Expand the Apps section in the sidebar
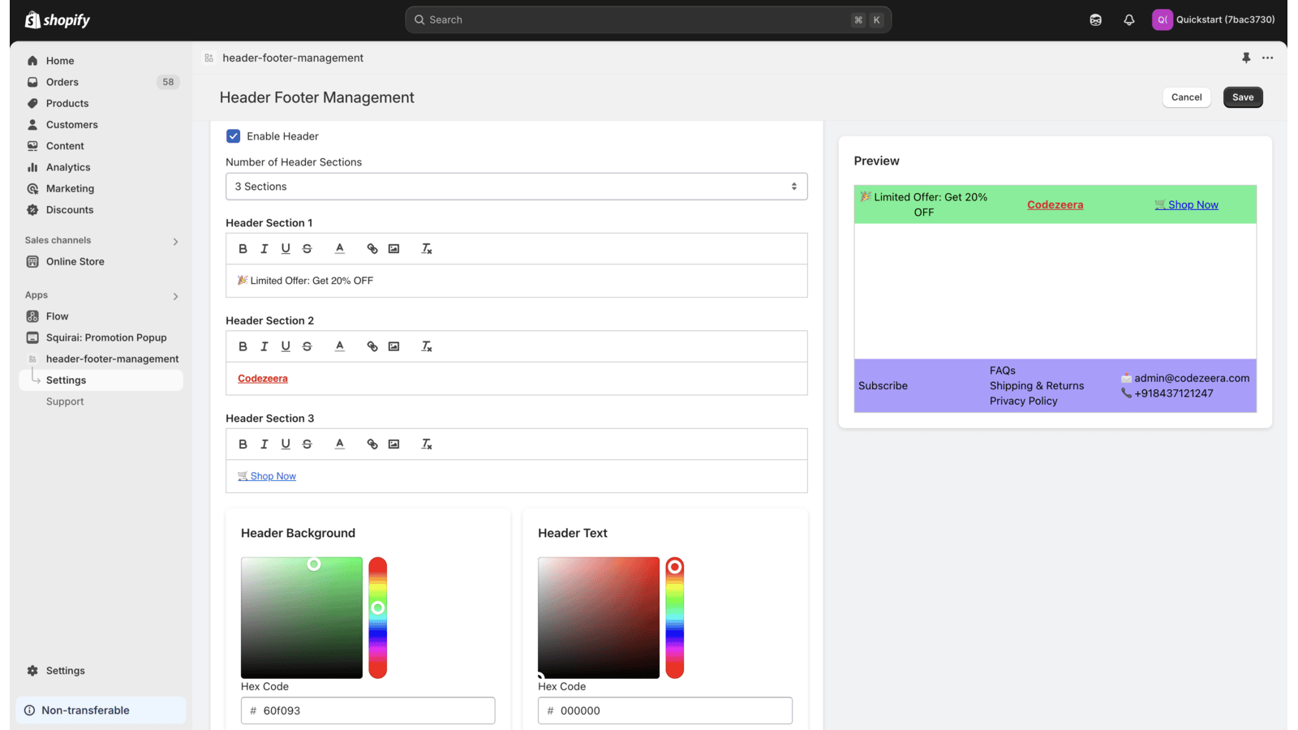 tap(175, 295)
